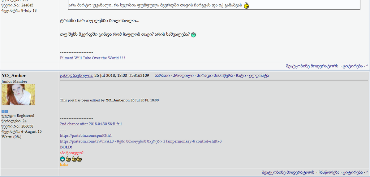The width and height of the screenshot is (370, 177).
Task: Open 'პროფილი' link in YO_Amber's post header
Action: click(183, 76)
